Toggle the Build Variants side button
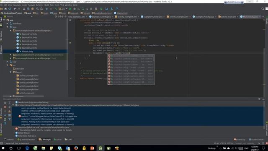Screen dimensions: 268x151 tap(1, 130)
